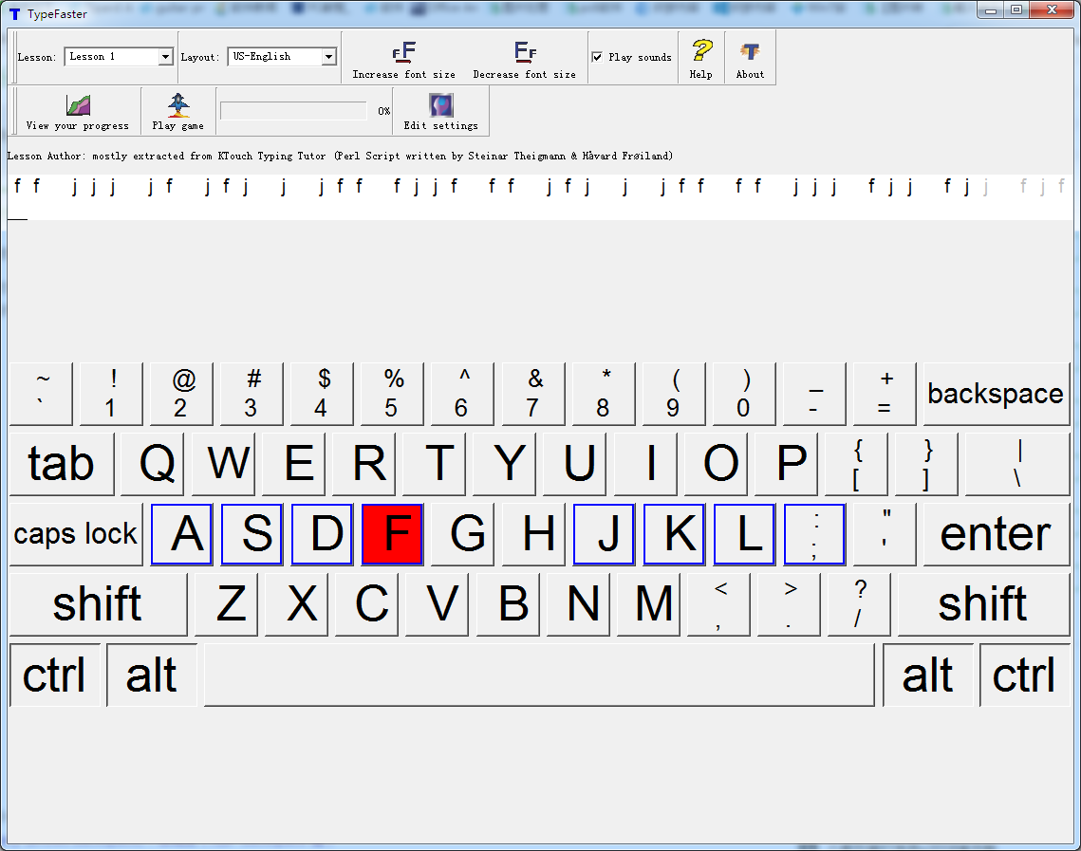
Task: Click the right shift key
Action: coord(983,604)
